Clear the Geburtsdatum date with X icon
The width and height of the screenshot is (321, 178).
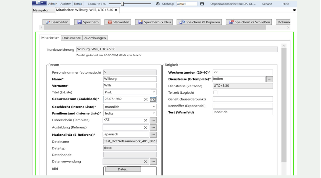tap(146, 99)
